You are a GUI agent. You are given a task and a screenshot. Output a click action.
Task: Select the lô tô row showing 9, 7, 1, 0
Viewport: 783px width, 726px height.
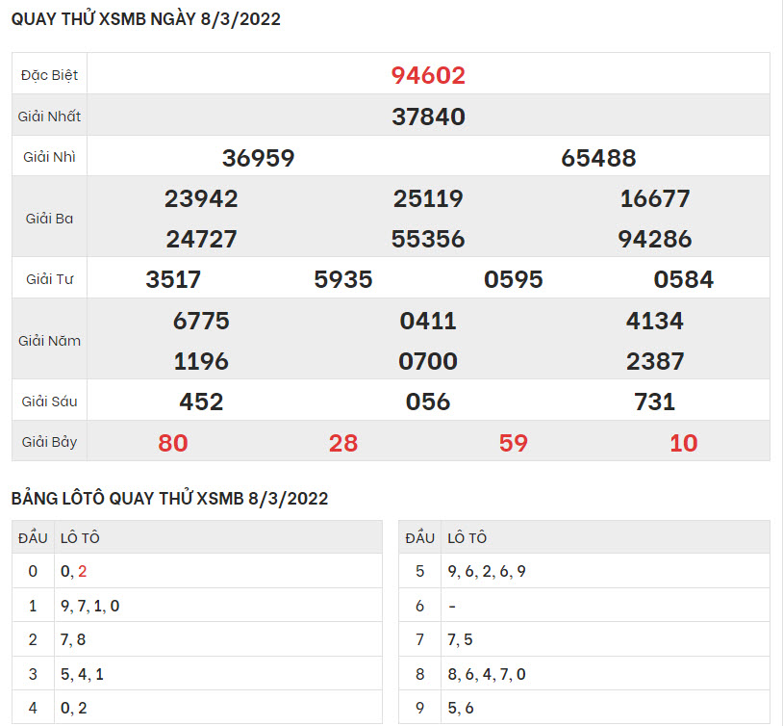[x=90, y=606]
